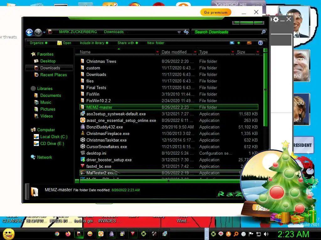Select aso3setup_systweak-default.exe icon
The width and height of the screenshot is (321, 240).
(x=82, y=114)
